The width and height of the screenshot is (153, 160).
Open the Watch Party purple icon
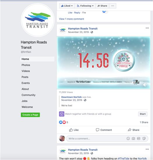(62, 114)
